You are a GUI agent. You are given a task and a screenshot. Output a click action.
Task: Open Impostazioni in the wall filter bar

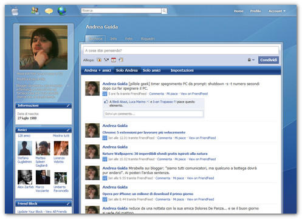[182, 70]
